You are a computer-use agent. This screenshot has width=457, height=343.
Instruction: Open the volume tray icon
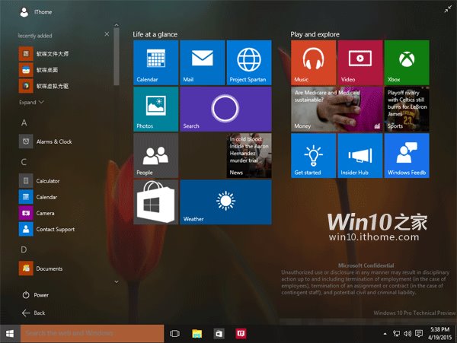pos(407,333)
